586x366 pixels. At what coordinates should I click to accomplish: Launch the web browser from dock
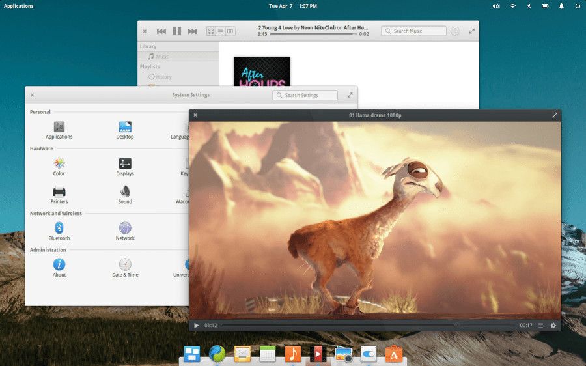[x=217, y=354]
